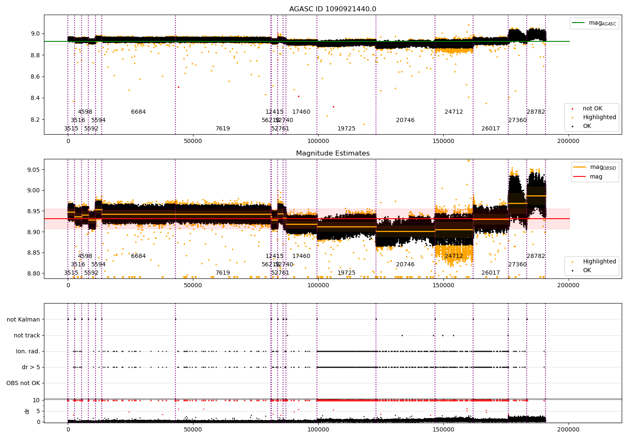Click obsid label 6684 in middle panel
This screenshot has height=439, width=628.
coord(139,256)
